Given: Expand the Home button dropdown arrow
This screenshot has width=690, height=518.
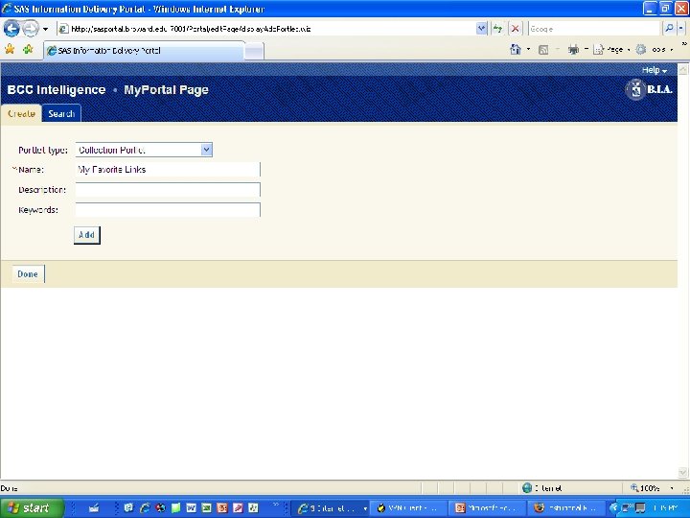Looking at the screenshot, I should [528, 49].
